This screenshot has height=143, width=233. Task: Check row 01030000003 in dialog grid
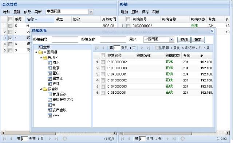(x=103, y=68)
